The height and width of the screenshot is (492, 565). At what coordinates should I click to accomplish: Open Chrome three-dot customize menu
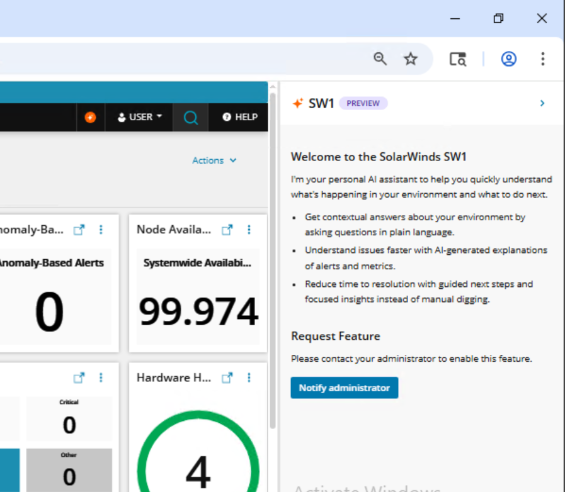(x=543, y=59)
